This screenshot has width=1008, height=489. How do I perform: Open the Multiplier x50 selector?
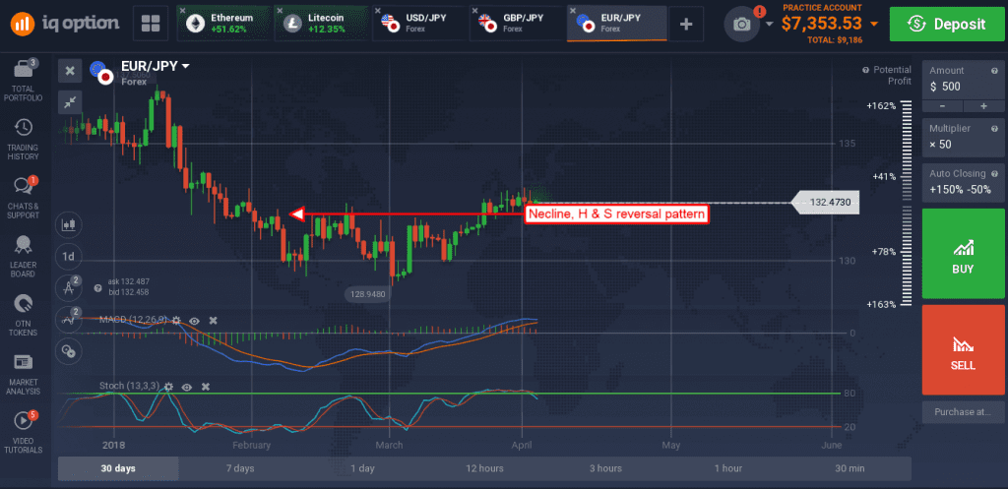pyautogui.click(x=963, y=136)
